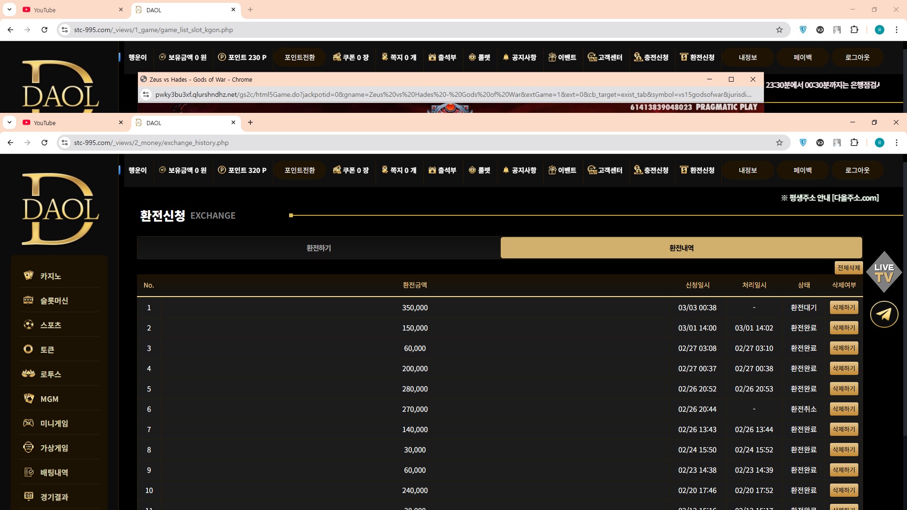Select 슬롯머신 slot machine sidebar item
The width and height of the screenshot is (907, 510).
[54, 301]
